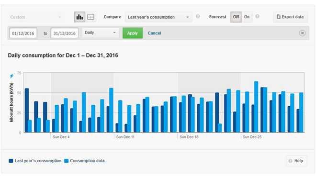
Task: Click the tallest light blue consumption bar
Action: pyautogui.click(x=256, y=107)
